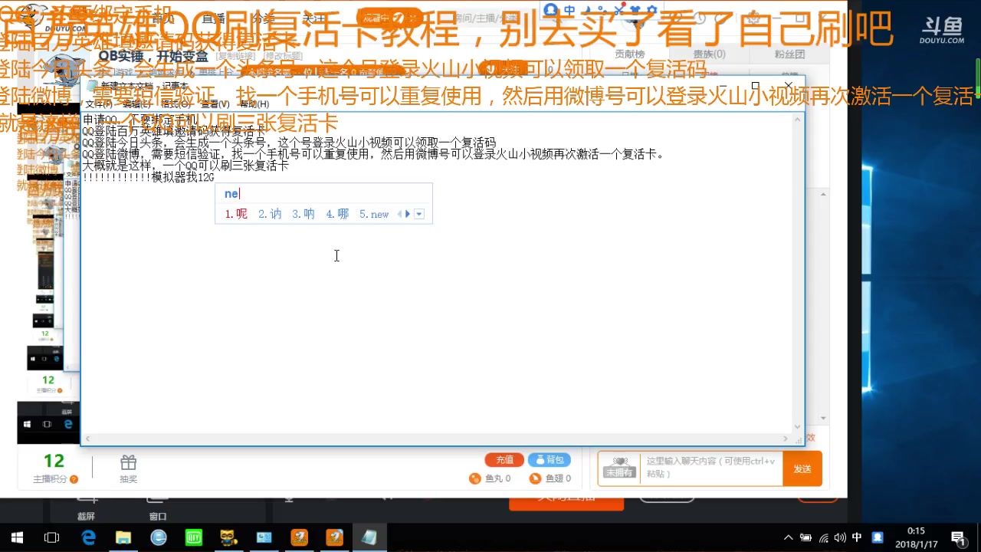Click Douyu chat scrollbar down arrow
The width and height of the screenshot is (981, 552).
point(824,418)
